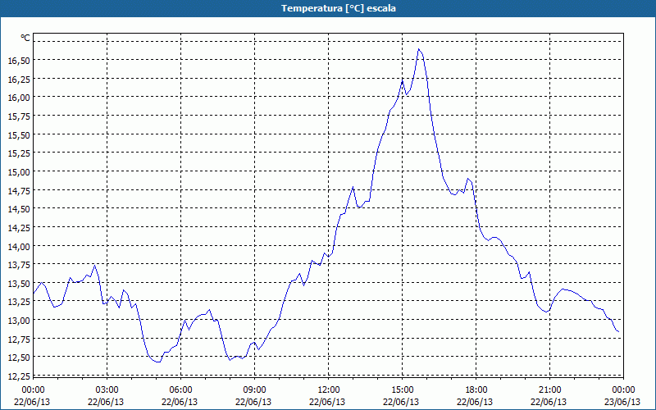Select the 16,50 axis value

(19, 61)
